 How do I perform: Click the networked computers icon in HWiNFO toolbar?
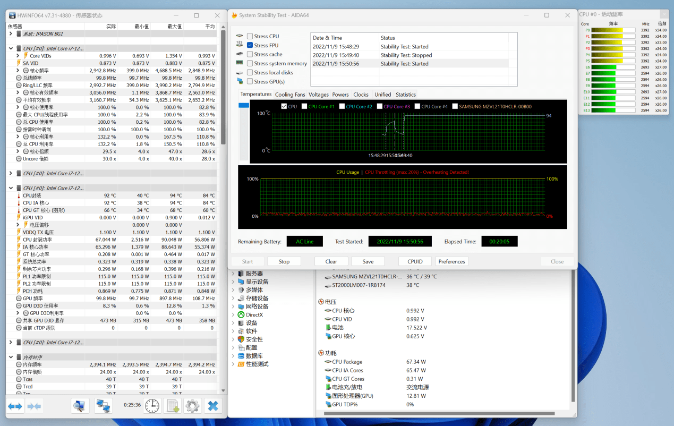(103, 406)
